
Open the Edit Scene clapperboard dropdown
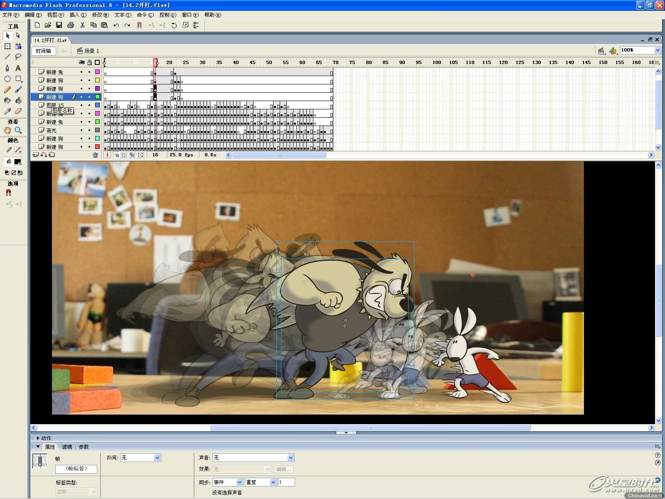click(601, 51)
